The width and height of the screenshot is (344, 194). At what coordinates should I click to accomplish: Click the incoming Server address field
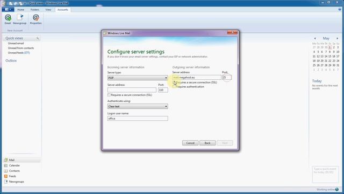pos(132,90)
